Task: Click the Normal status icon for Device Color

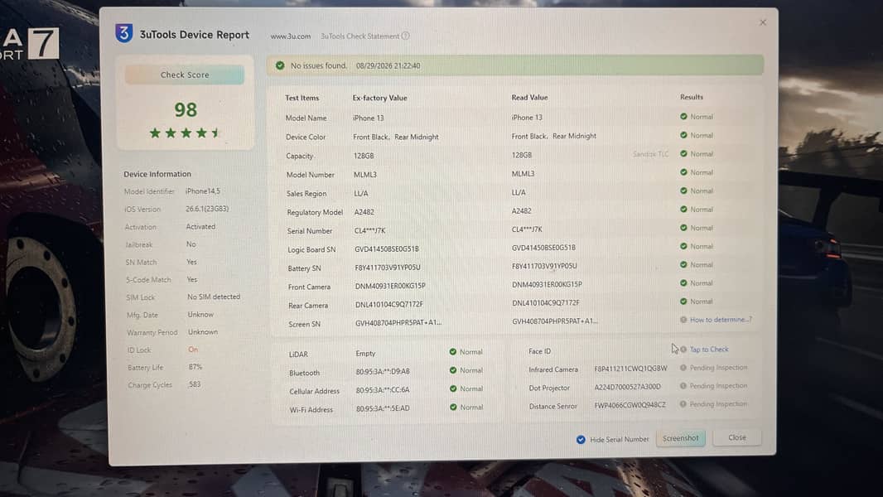Action: click(x=683, y=135)
